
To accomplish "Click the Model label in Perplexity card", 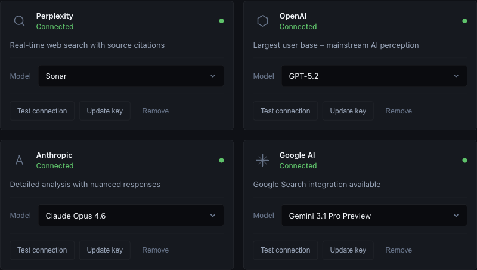I will pyautogui.click(x=20, y=76).
